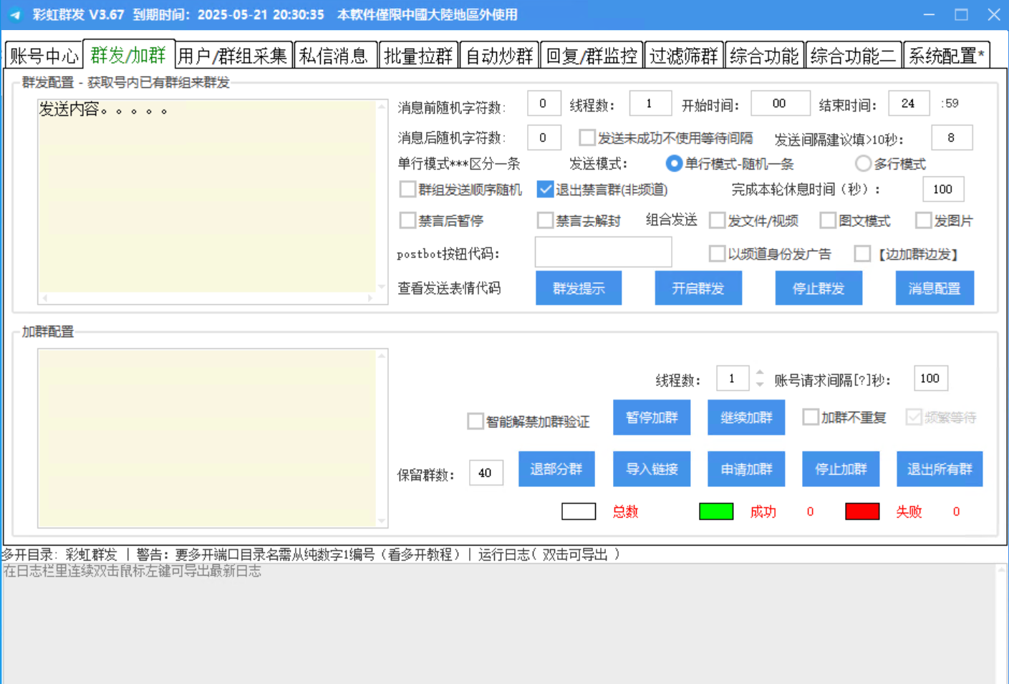
Task: Select 多行模式 radio button
Action: (x=864, y=164)
